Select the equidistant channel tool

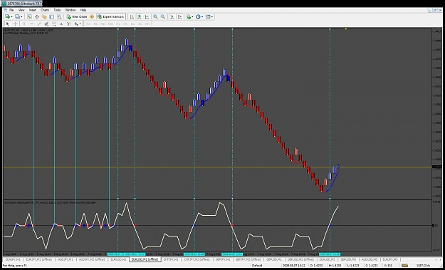coord(46,24)
